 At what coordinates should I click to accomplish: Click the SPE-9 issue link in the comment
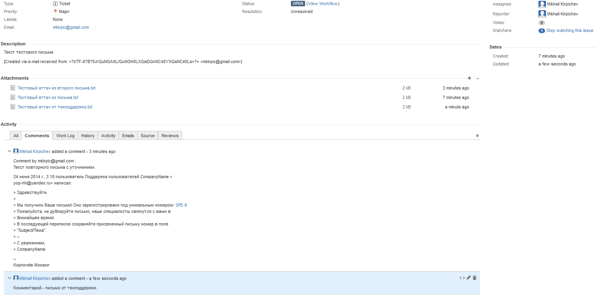(181, 205)
